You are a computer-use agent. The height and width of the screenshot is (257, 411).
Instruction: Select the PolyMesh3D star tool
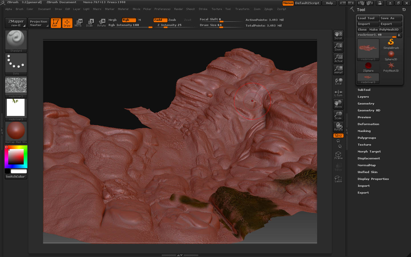(391, 67)
